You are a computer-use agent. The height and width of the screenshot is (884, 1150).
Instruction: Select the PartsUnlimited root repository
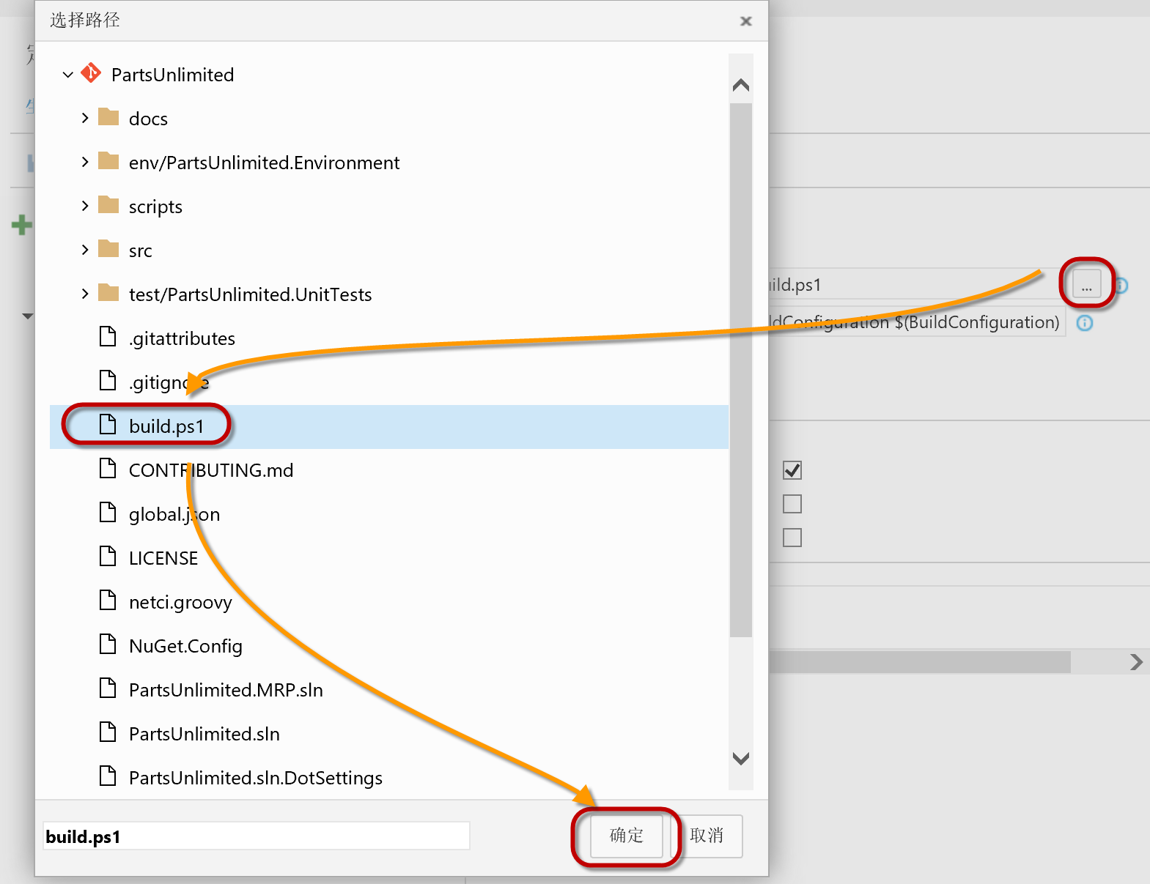tap(173, 75)
